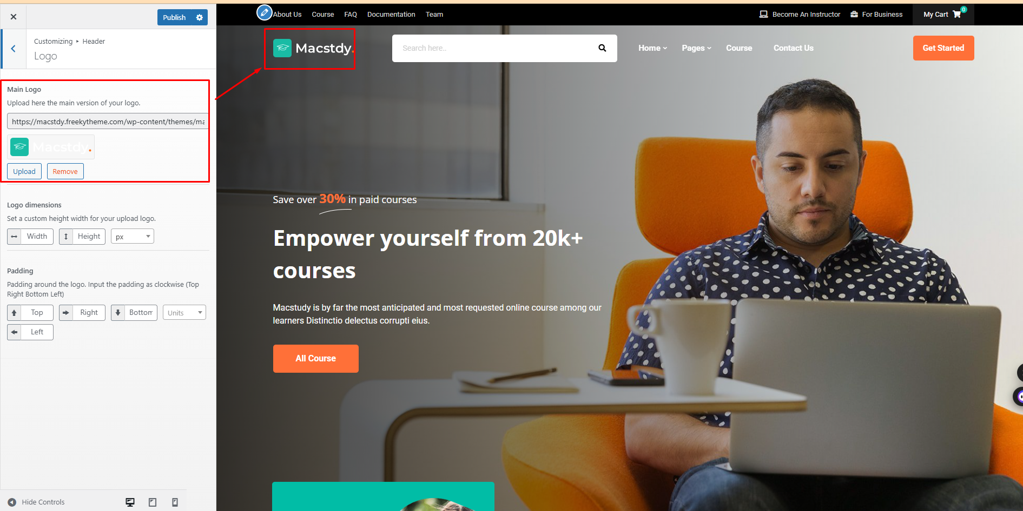Click the search magnifier icon
The height and width of the screenshot is (511, 1023).
pyautogui.click(x=602, y=48)
